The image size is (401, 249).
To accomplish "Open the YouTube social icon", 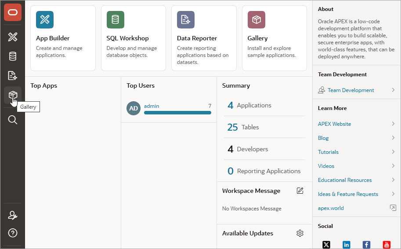I will [387, 245].
